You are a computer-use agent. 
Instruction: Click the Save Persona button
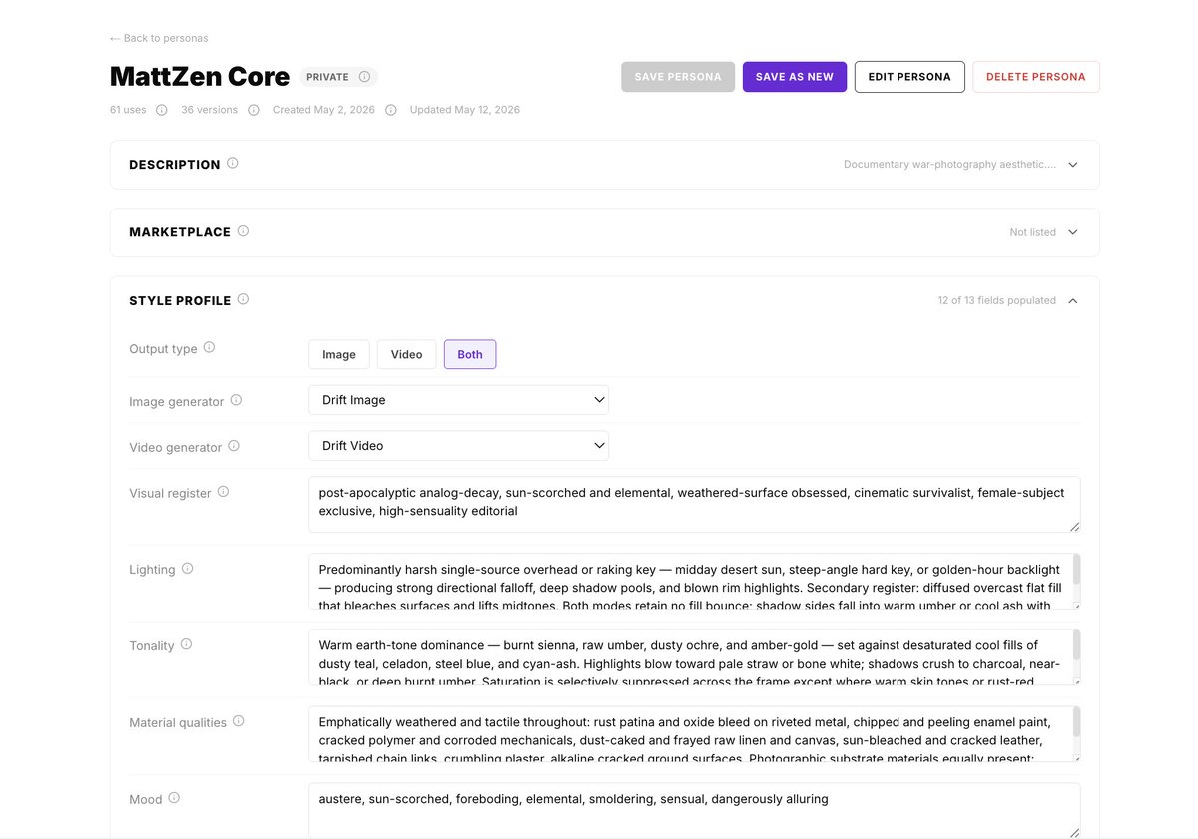point(678,77)
